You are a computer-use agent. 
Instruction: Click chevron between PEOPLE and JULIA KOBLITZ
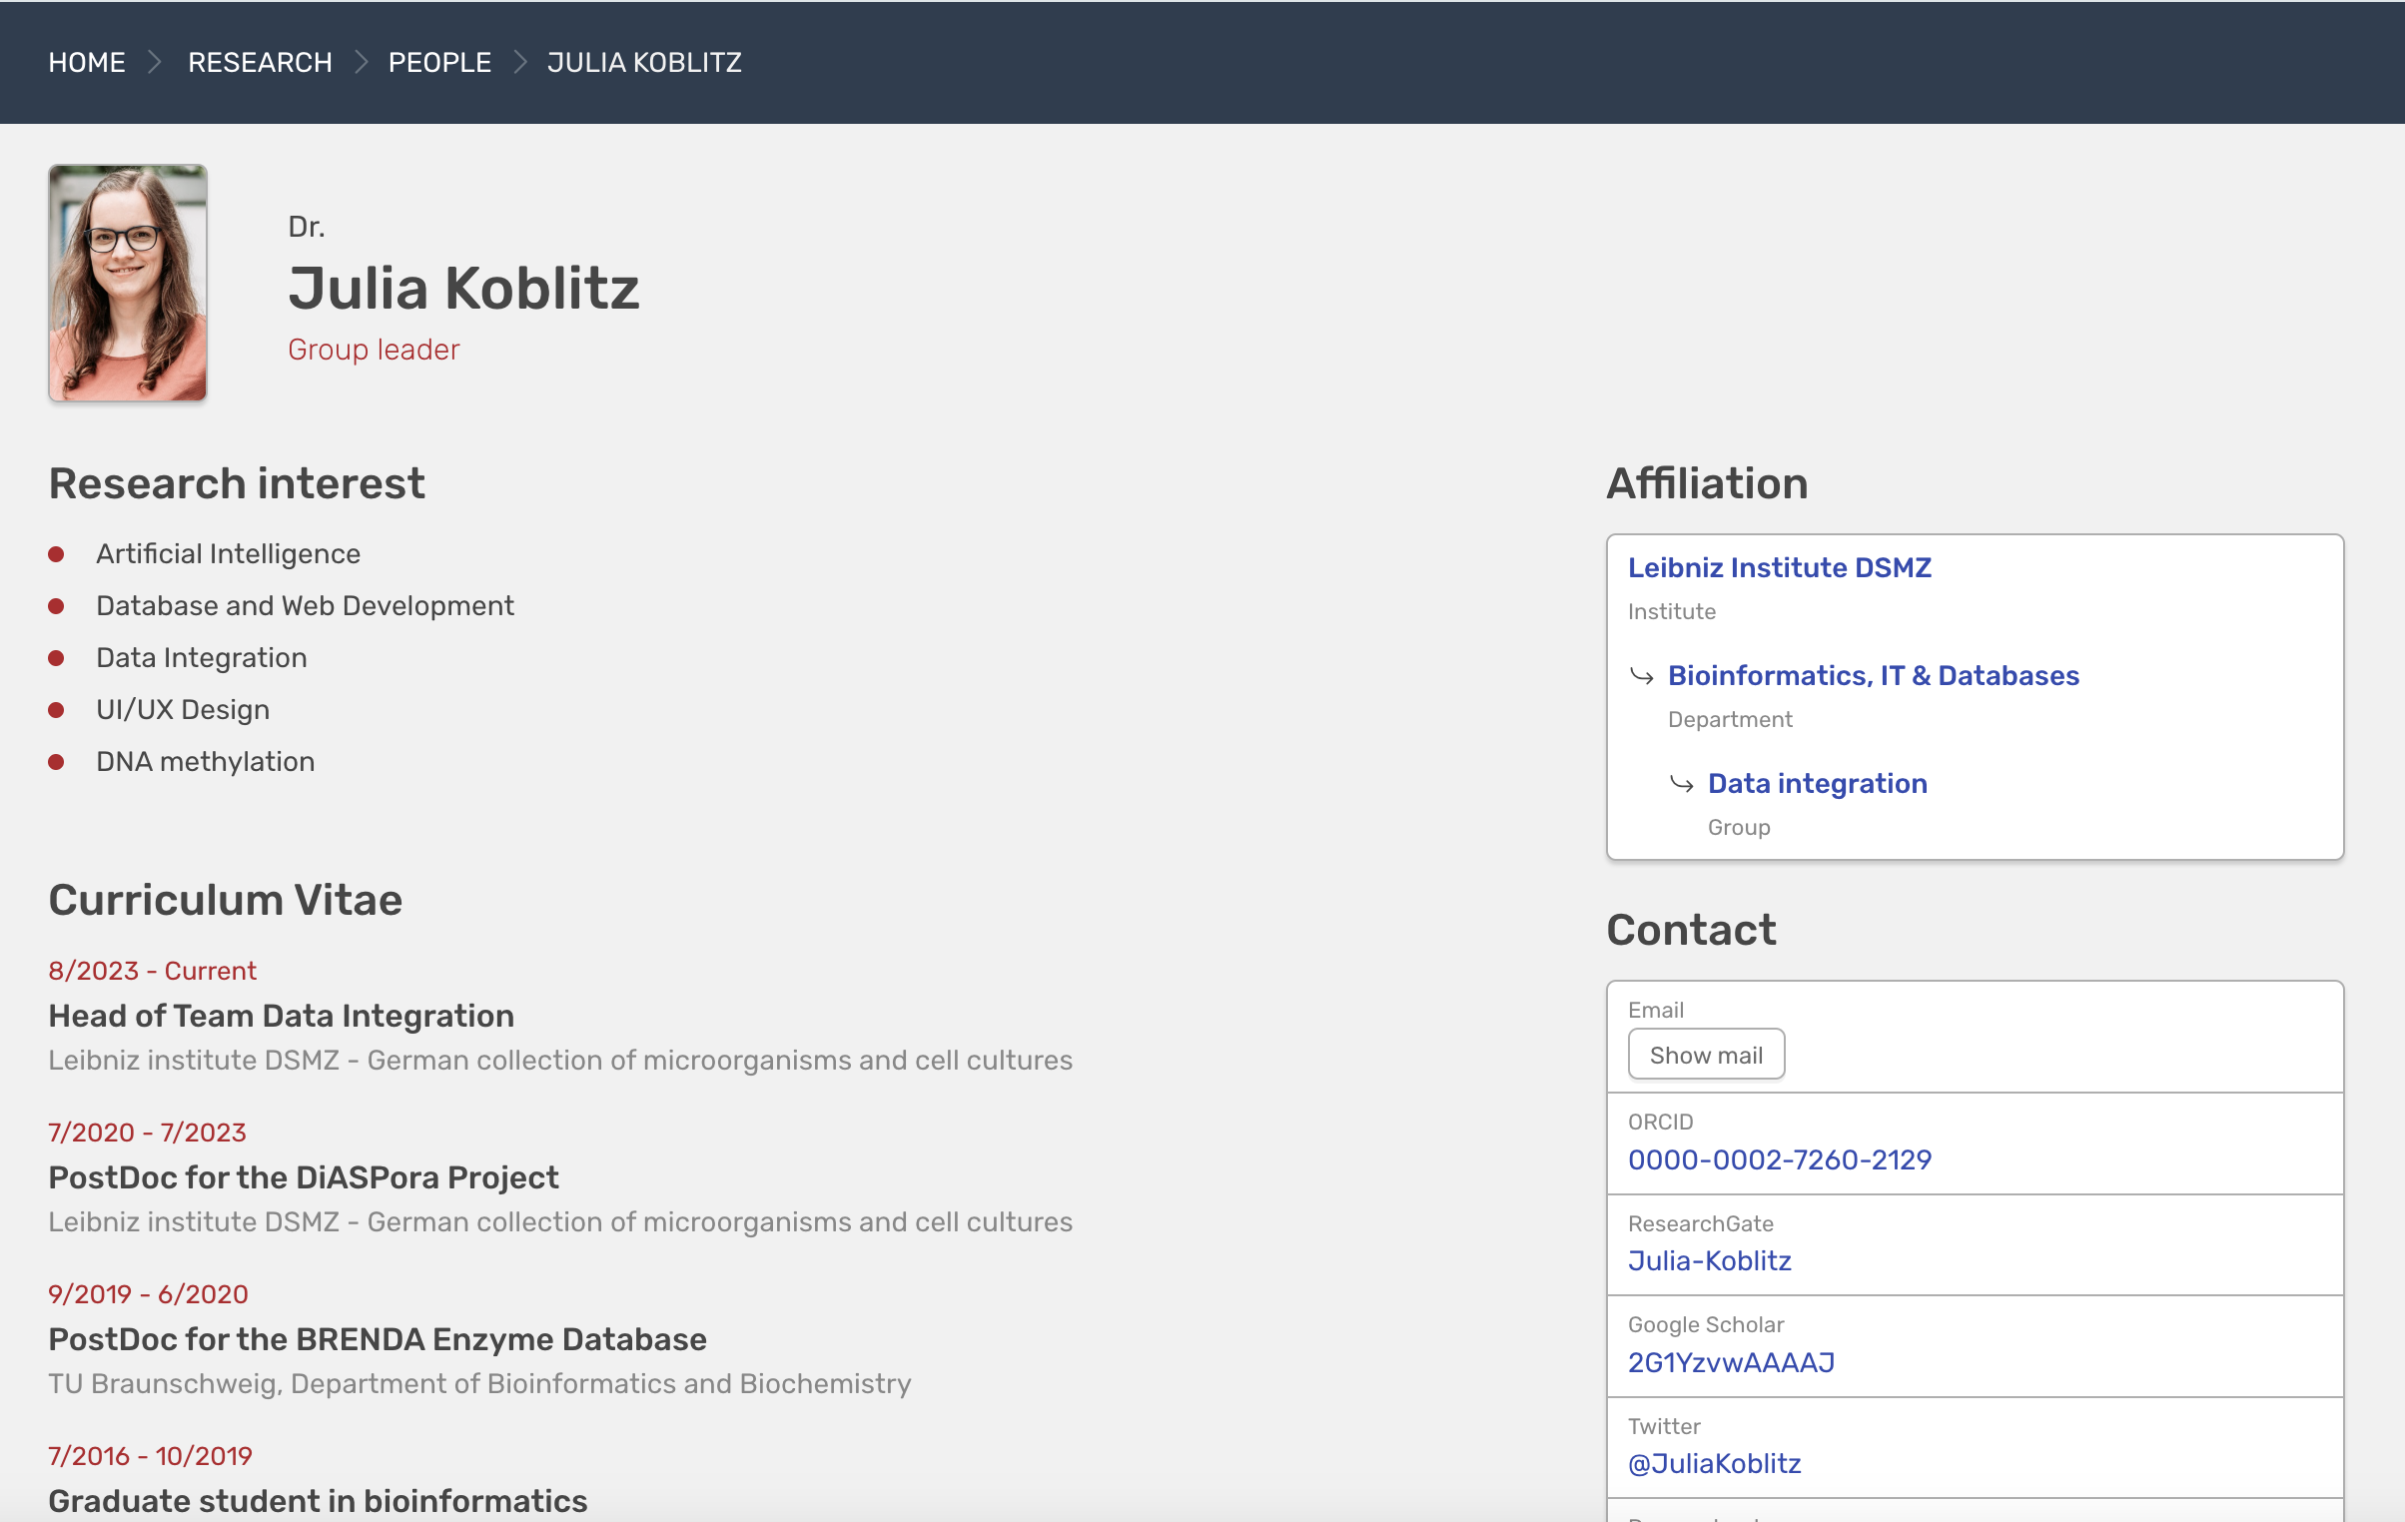point(519,62)
